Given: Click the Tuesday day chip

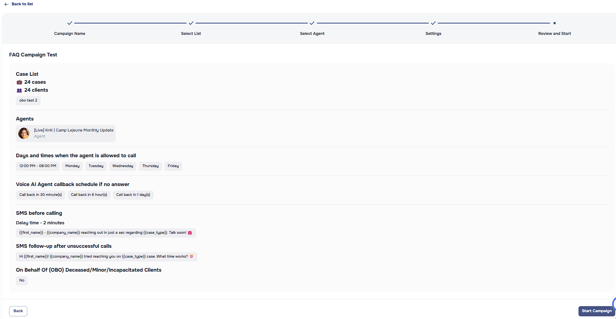Looking at the screenshot, I should (96, 166).
